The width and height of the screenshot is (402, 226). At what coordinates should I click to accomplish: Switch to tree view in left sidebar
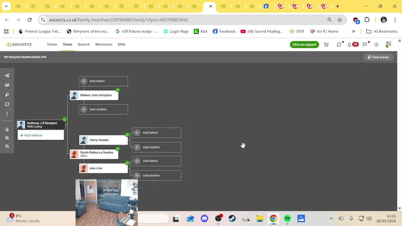[7, 76]
